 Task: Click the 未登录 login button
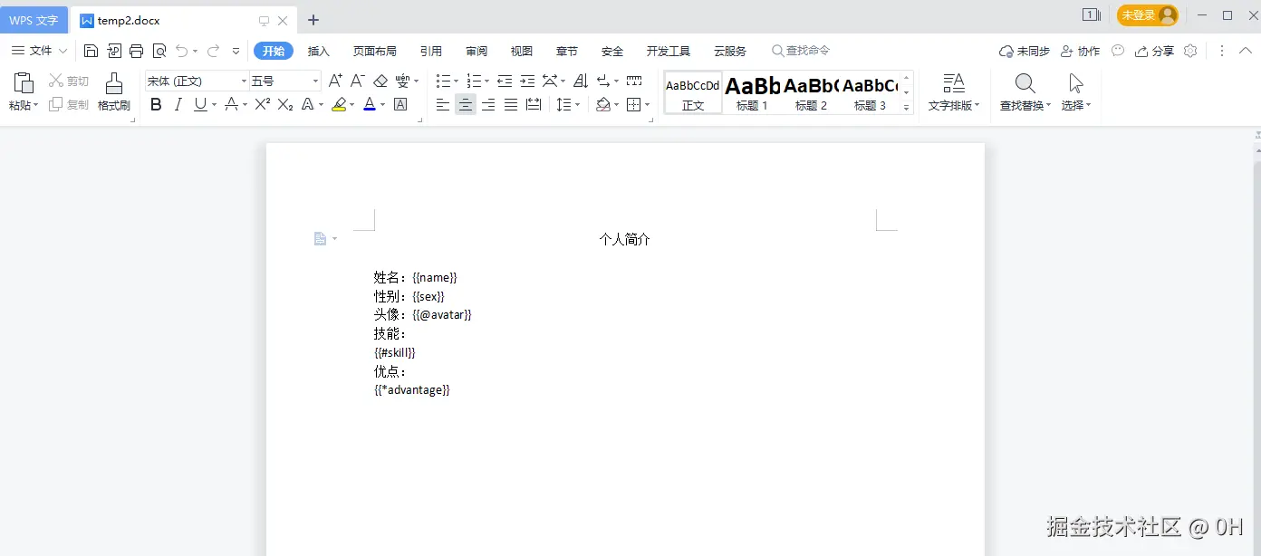tap(1148, 15)
